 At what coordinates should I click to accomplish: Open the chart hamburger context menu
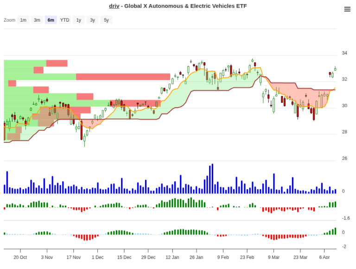tap(347, 9)
